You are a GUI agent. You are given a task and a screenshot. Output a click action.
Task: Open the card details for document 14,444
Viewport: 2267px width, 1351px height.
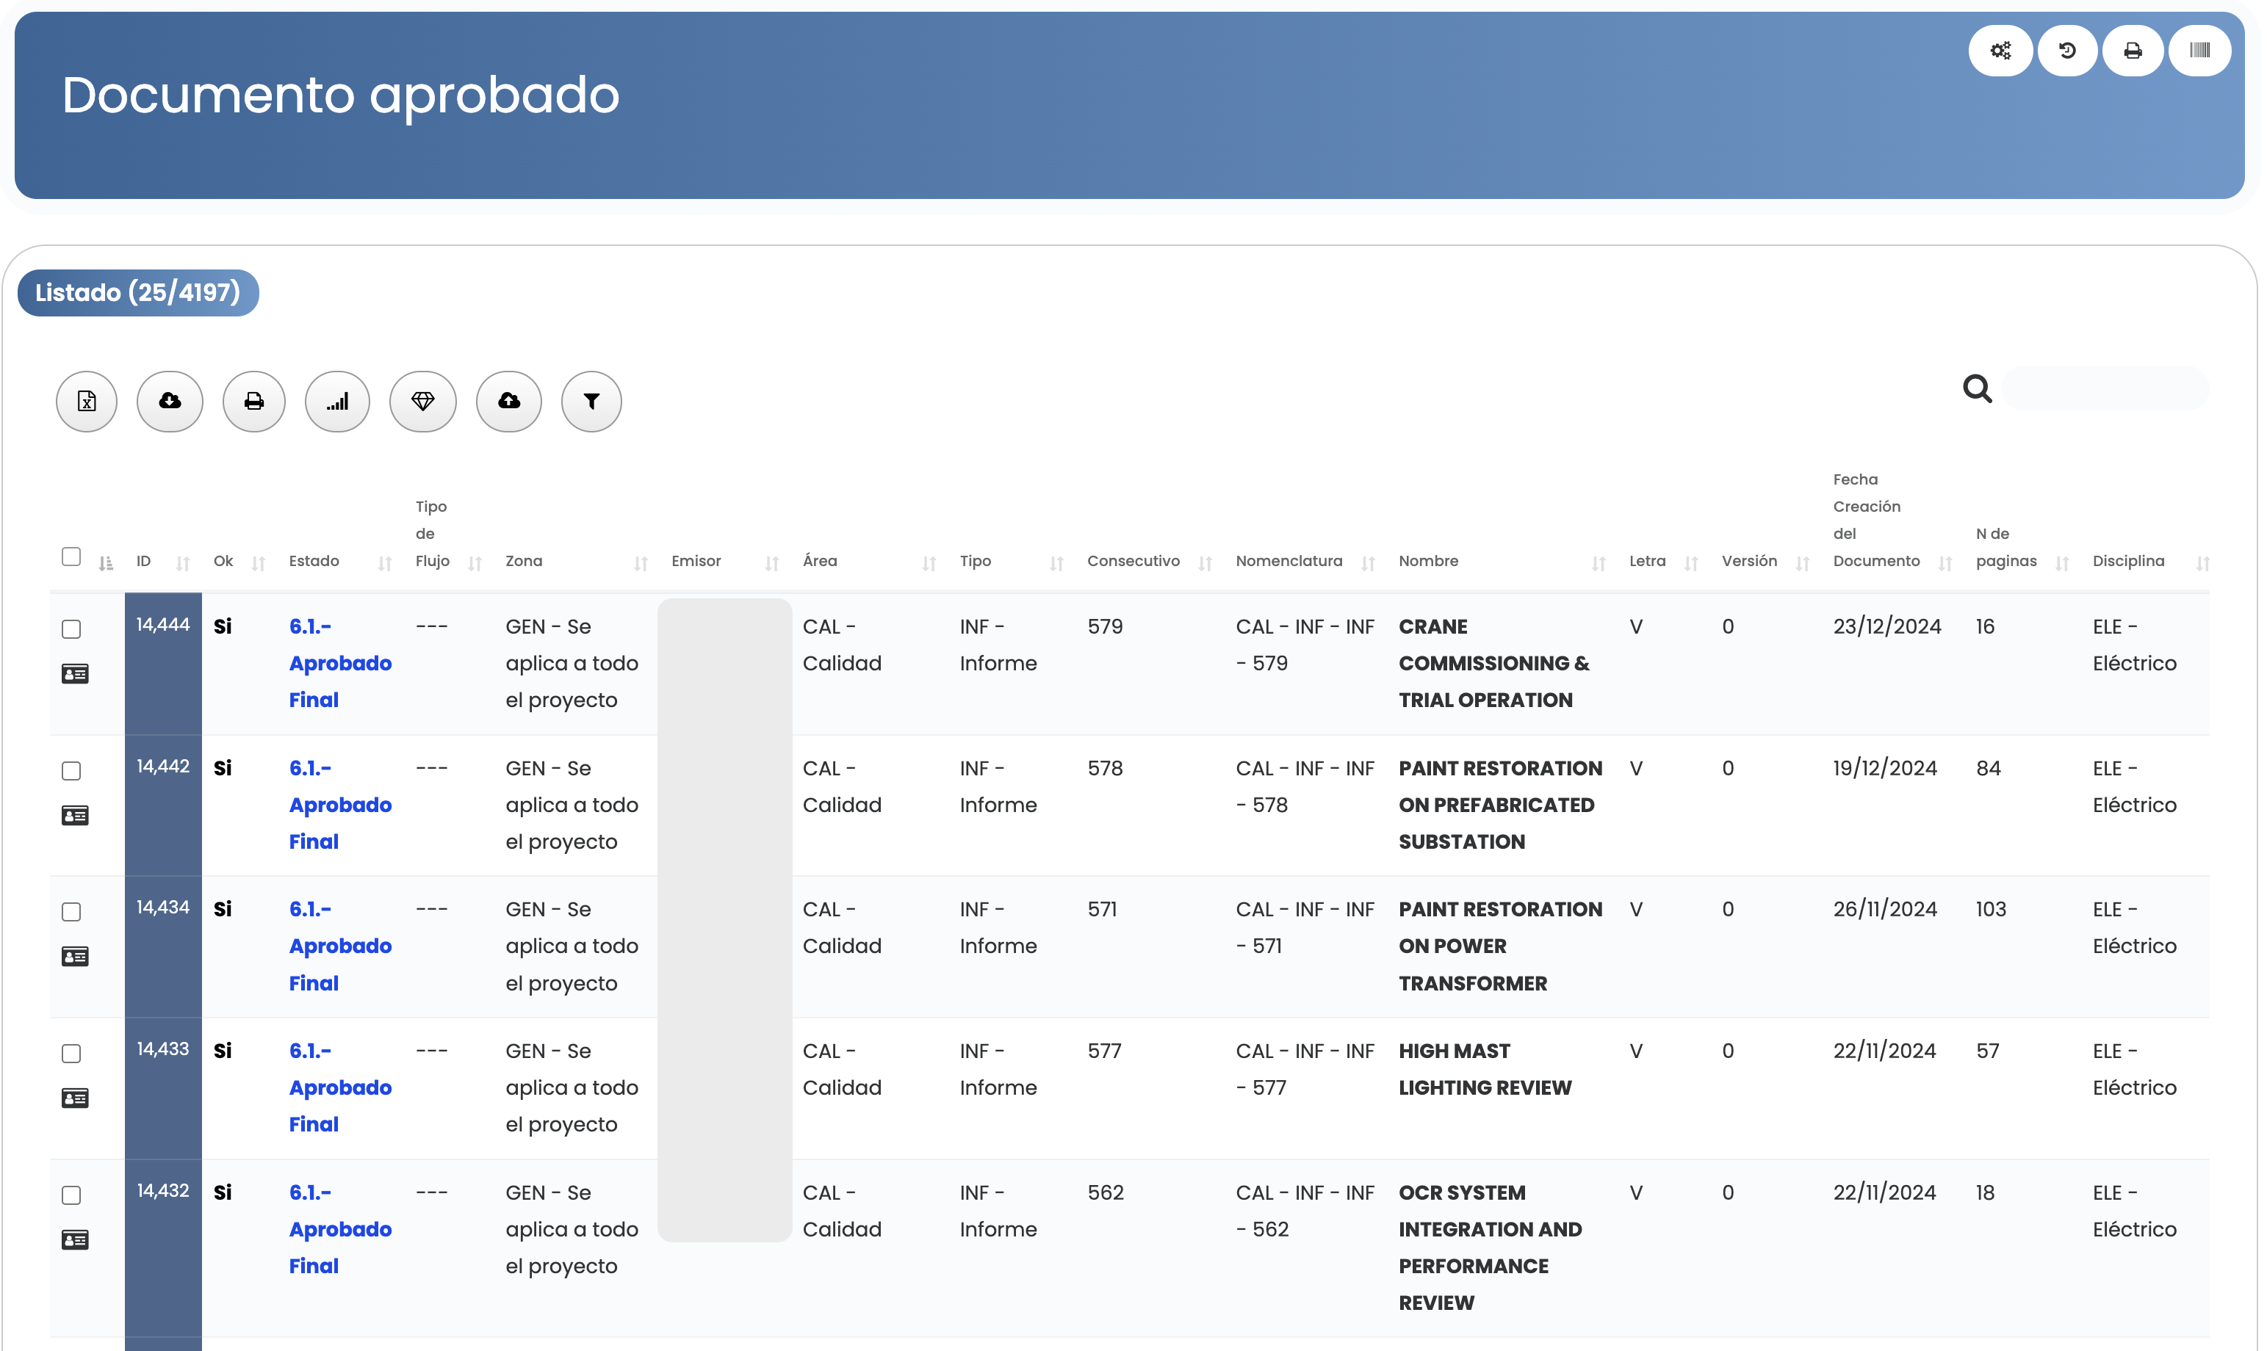76,674
